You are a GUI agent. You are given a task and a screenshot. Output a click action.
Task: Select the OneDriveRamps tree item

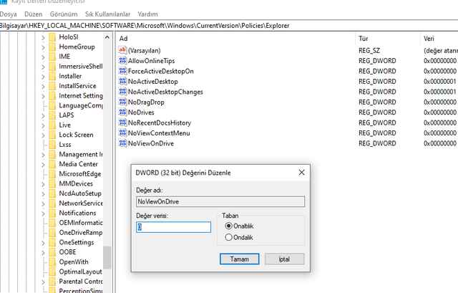pos(81,233)
